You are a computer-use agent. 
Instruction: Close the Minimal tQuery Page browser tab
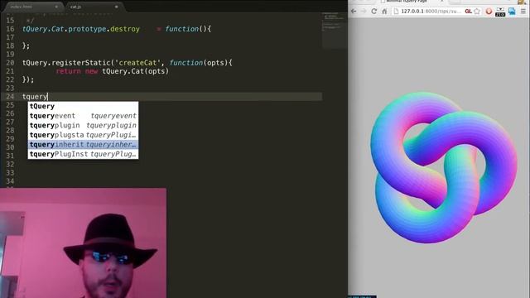coord(442,2)
